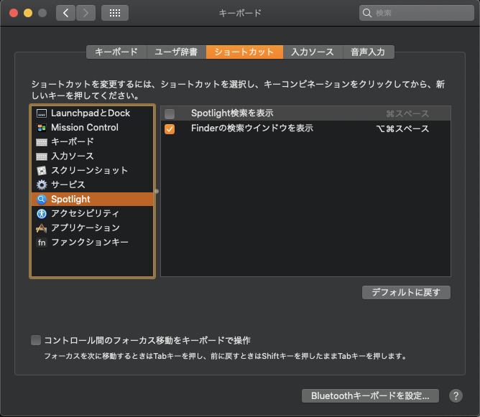This screenshot has width=480, height=417.
Task: Select LaunchpadとDock text in category list
Action: click(x=91, y=113)
